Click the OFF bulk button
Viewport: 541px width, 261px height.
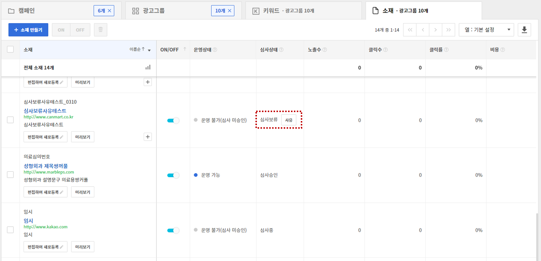click(80, 30)
